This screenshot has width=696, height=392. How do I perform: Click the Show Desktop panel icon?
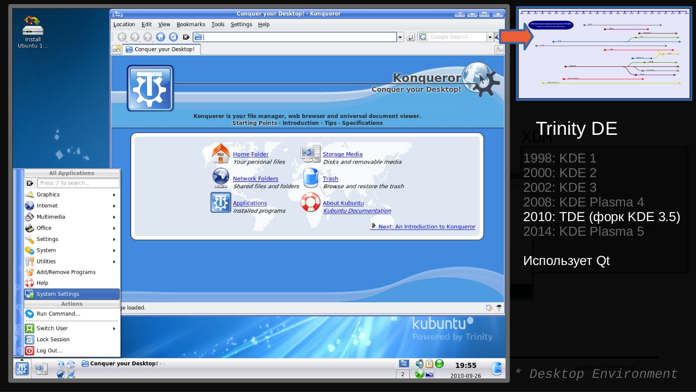pyautogui.click(x=41, y=369)
